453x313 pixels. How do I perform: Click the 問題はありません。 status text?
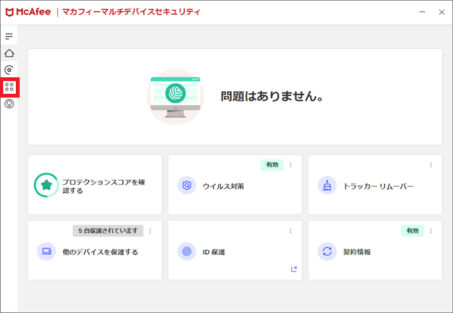tap(272, 96)
